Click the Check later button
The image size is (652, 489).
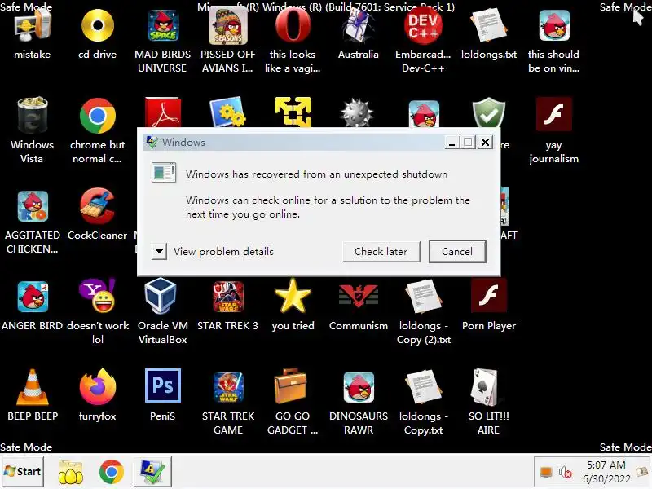click(x=381, y=252)
